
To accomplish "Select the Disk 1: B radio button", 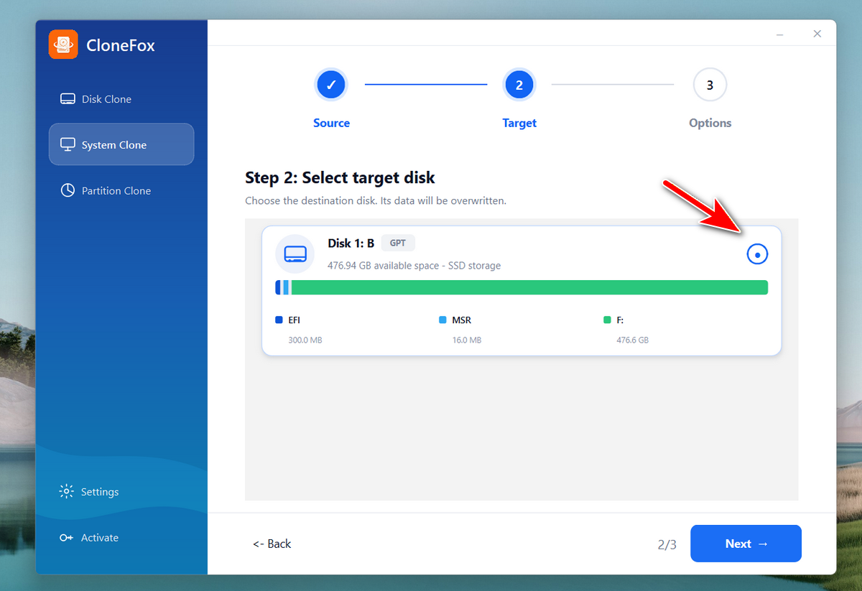I will point(757,253).
